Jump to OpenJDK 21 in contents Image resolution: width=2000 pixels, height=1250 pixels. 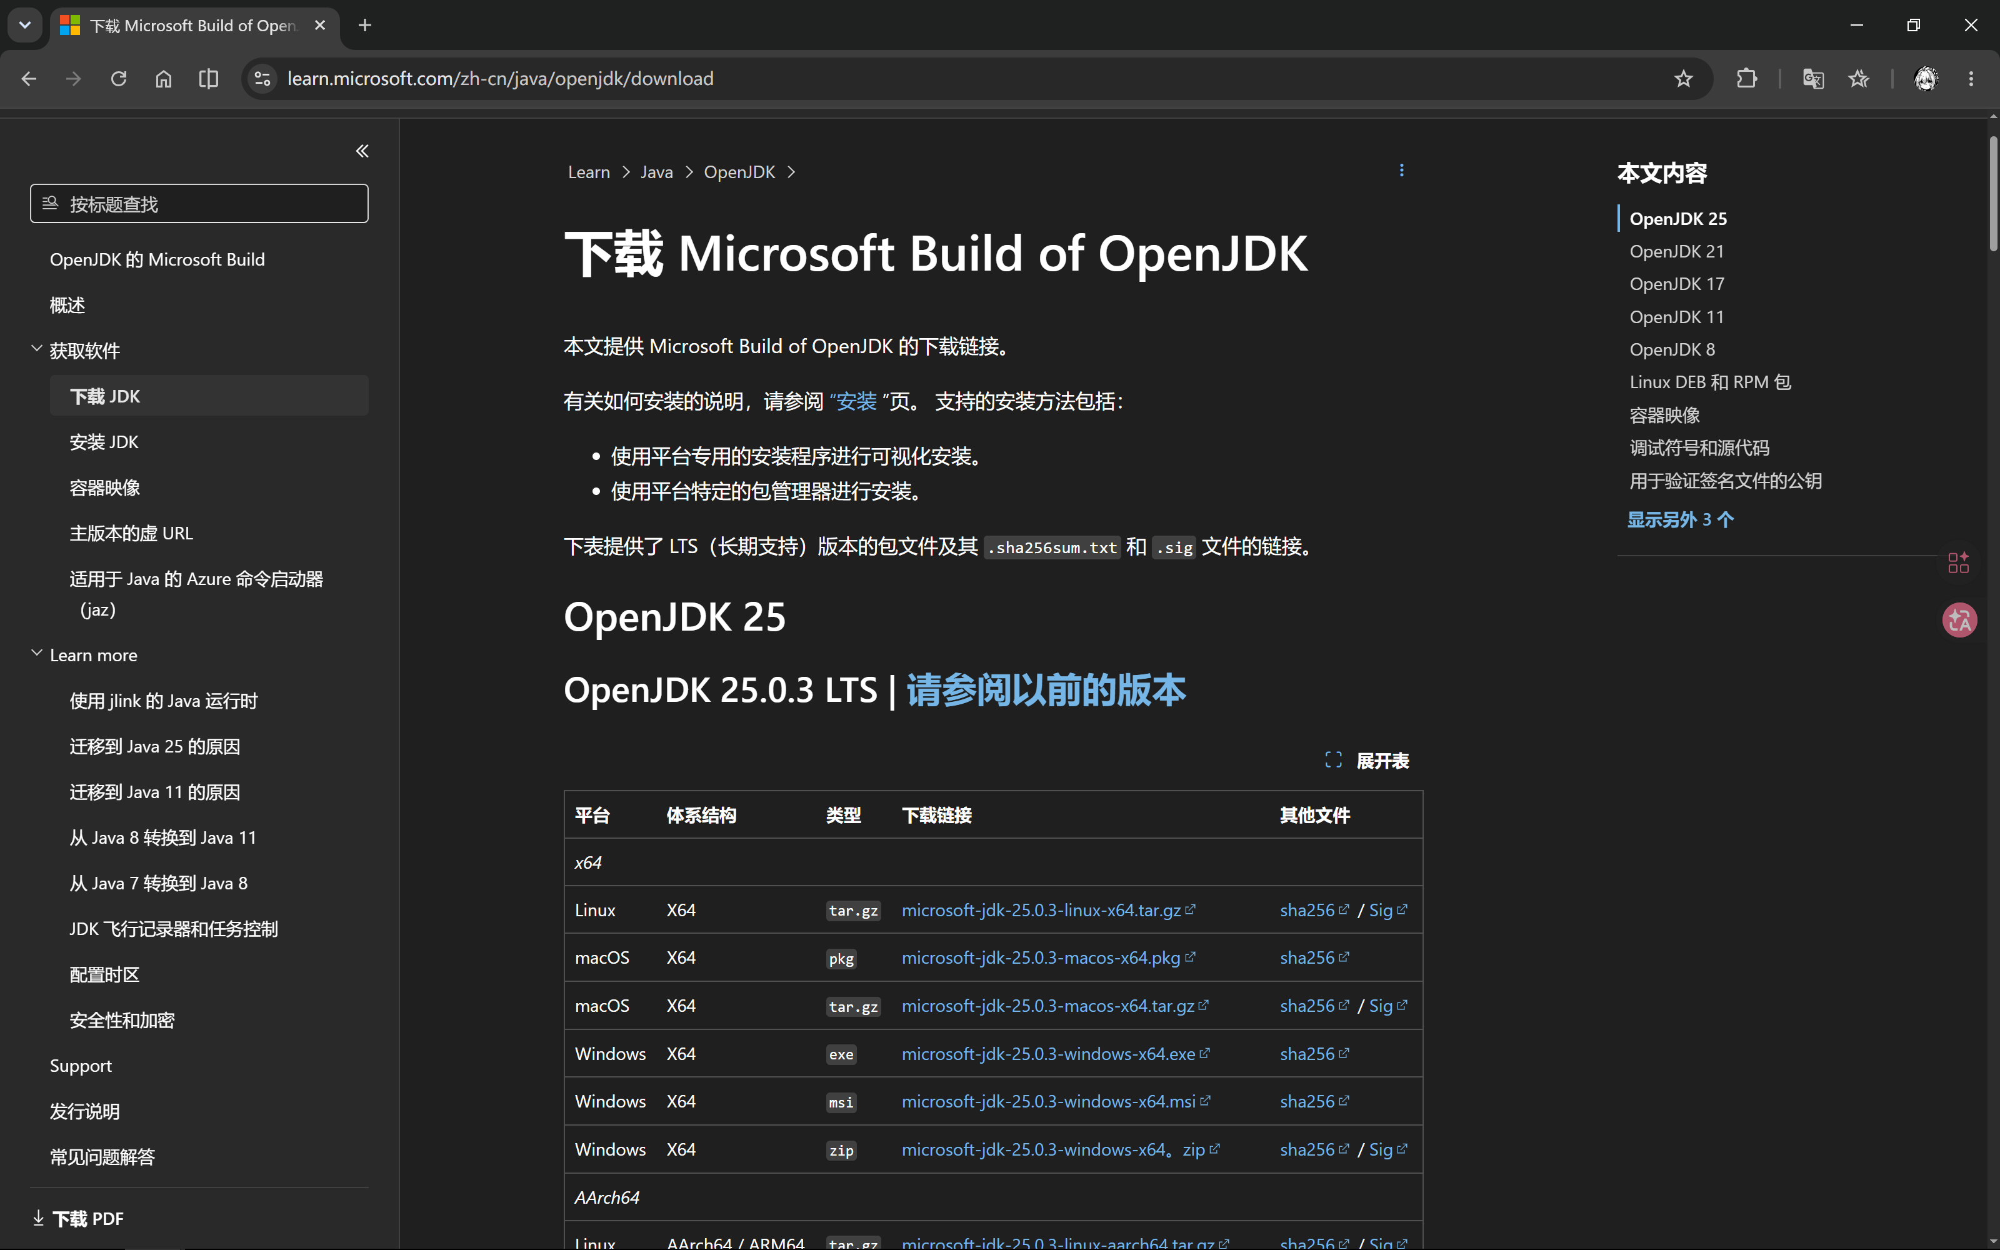1677,251
